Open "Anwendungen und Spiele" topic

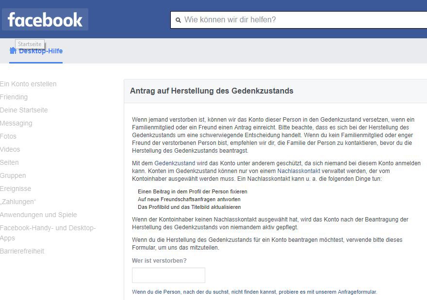(38, 215)
